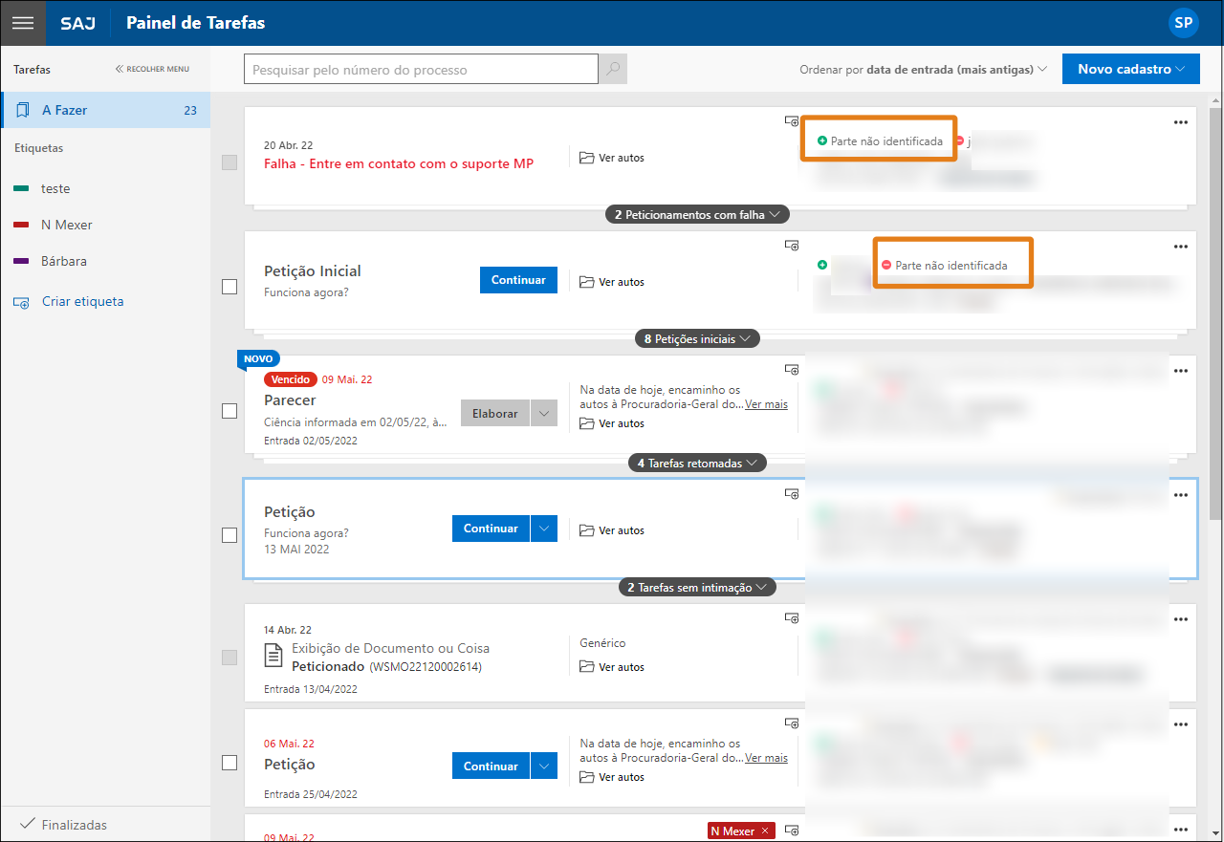1224x842 pixels.
Task: Tick the checkbox for the Petição Inicial task
Action: pos(229,287)
